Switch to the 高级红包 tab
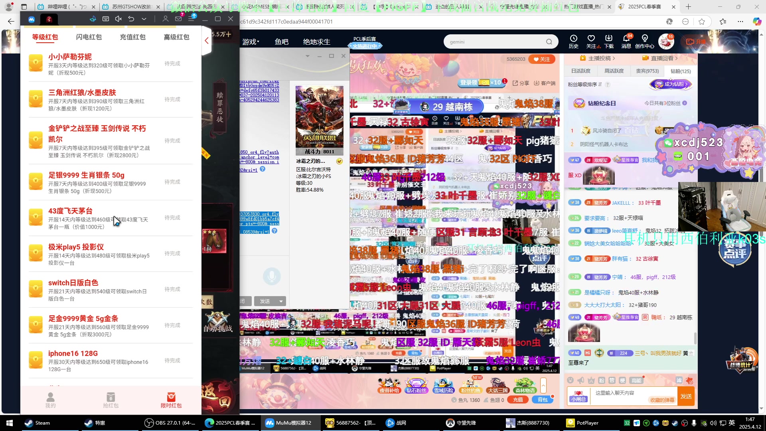The width and height of the screenshot is (766, 431). [177, 37]
